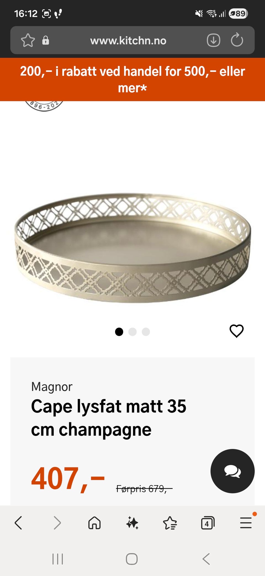
Task: Open the chat support bubble
Action: tap(232, 471)
